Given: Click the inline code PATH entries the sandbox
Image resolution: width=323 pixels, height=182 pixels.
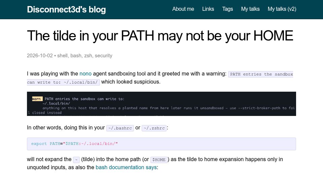Looking at the screenshot, I should 261,74.
